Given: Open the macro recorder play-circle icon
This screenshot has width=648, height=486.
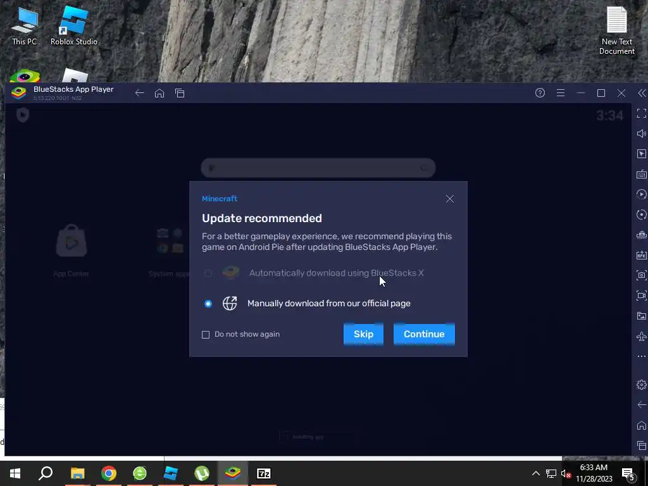Looking at the screenshot, I should [x=642, y=194].
